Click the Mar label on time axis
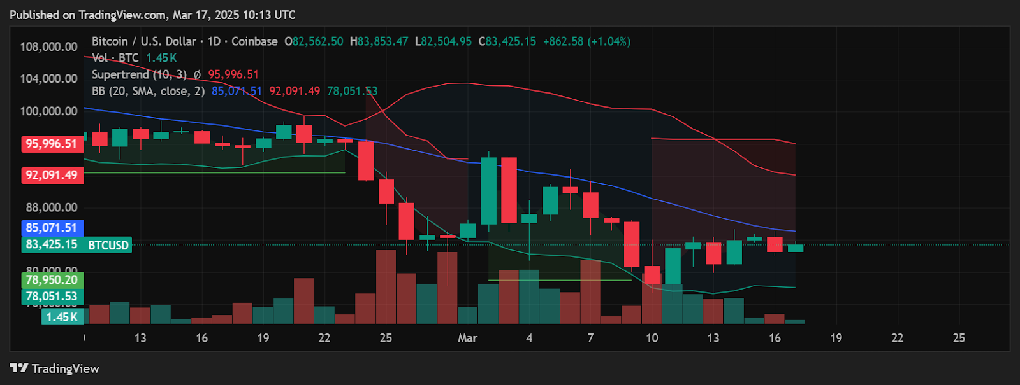 coord(467,338)
